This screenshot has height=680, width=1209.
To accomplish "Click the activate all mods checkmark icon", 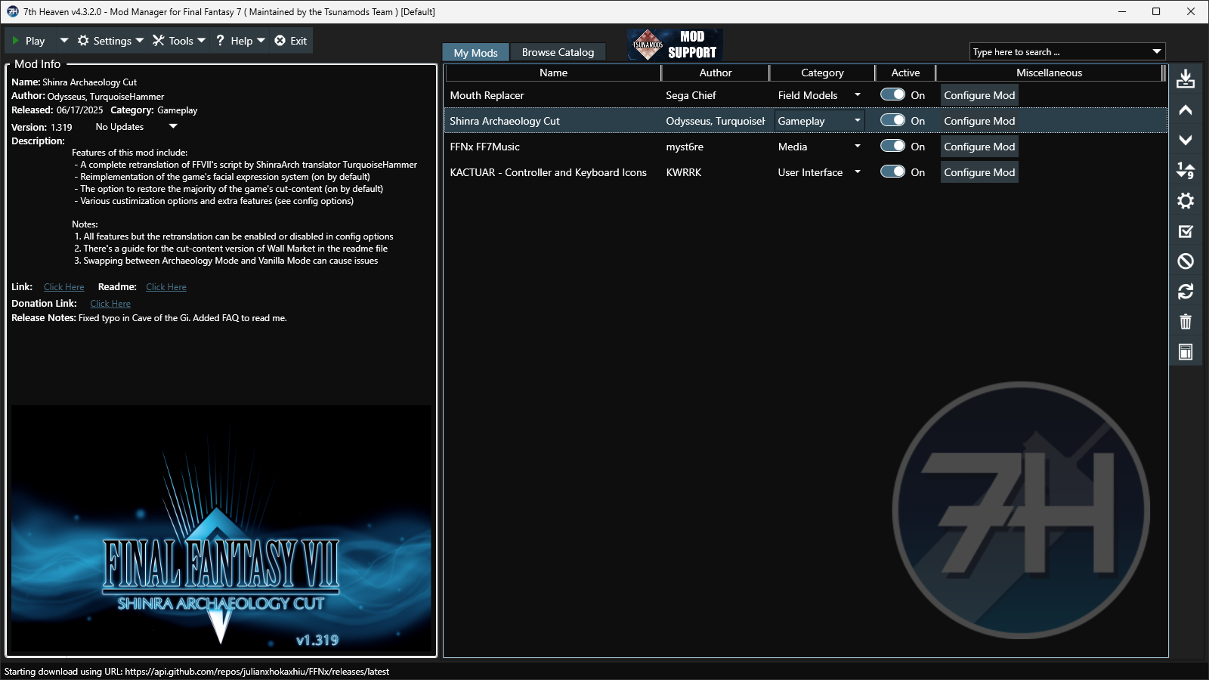I will [x=1186, y=231].
